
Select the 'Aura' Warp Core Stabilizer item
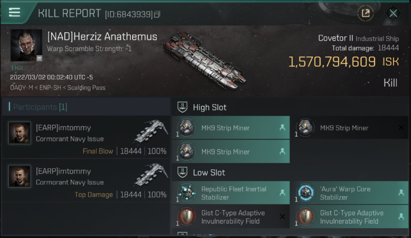click(349, 193)
